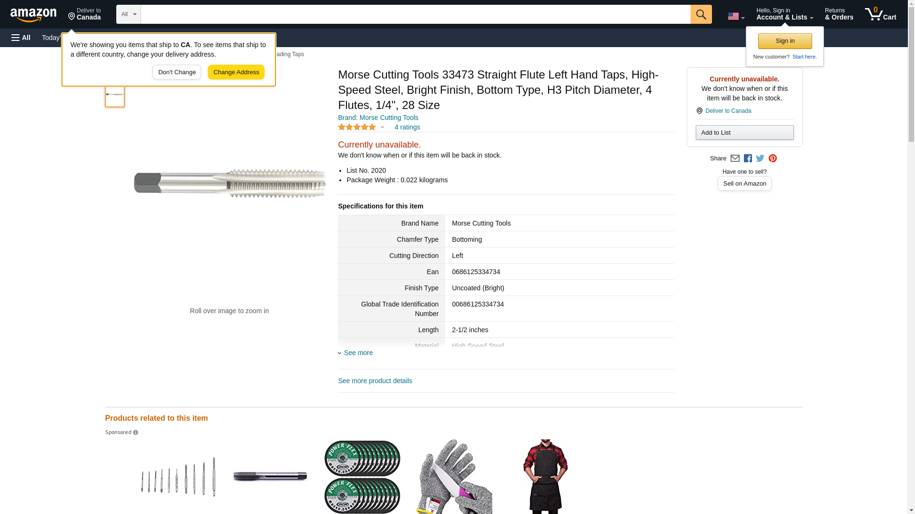This screenshot has height=514, width=915.
Task: Open country flag language dropdown
Action: (736, 16)
